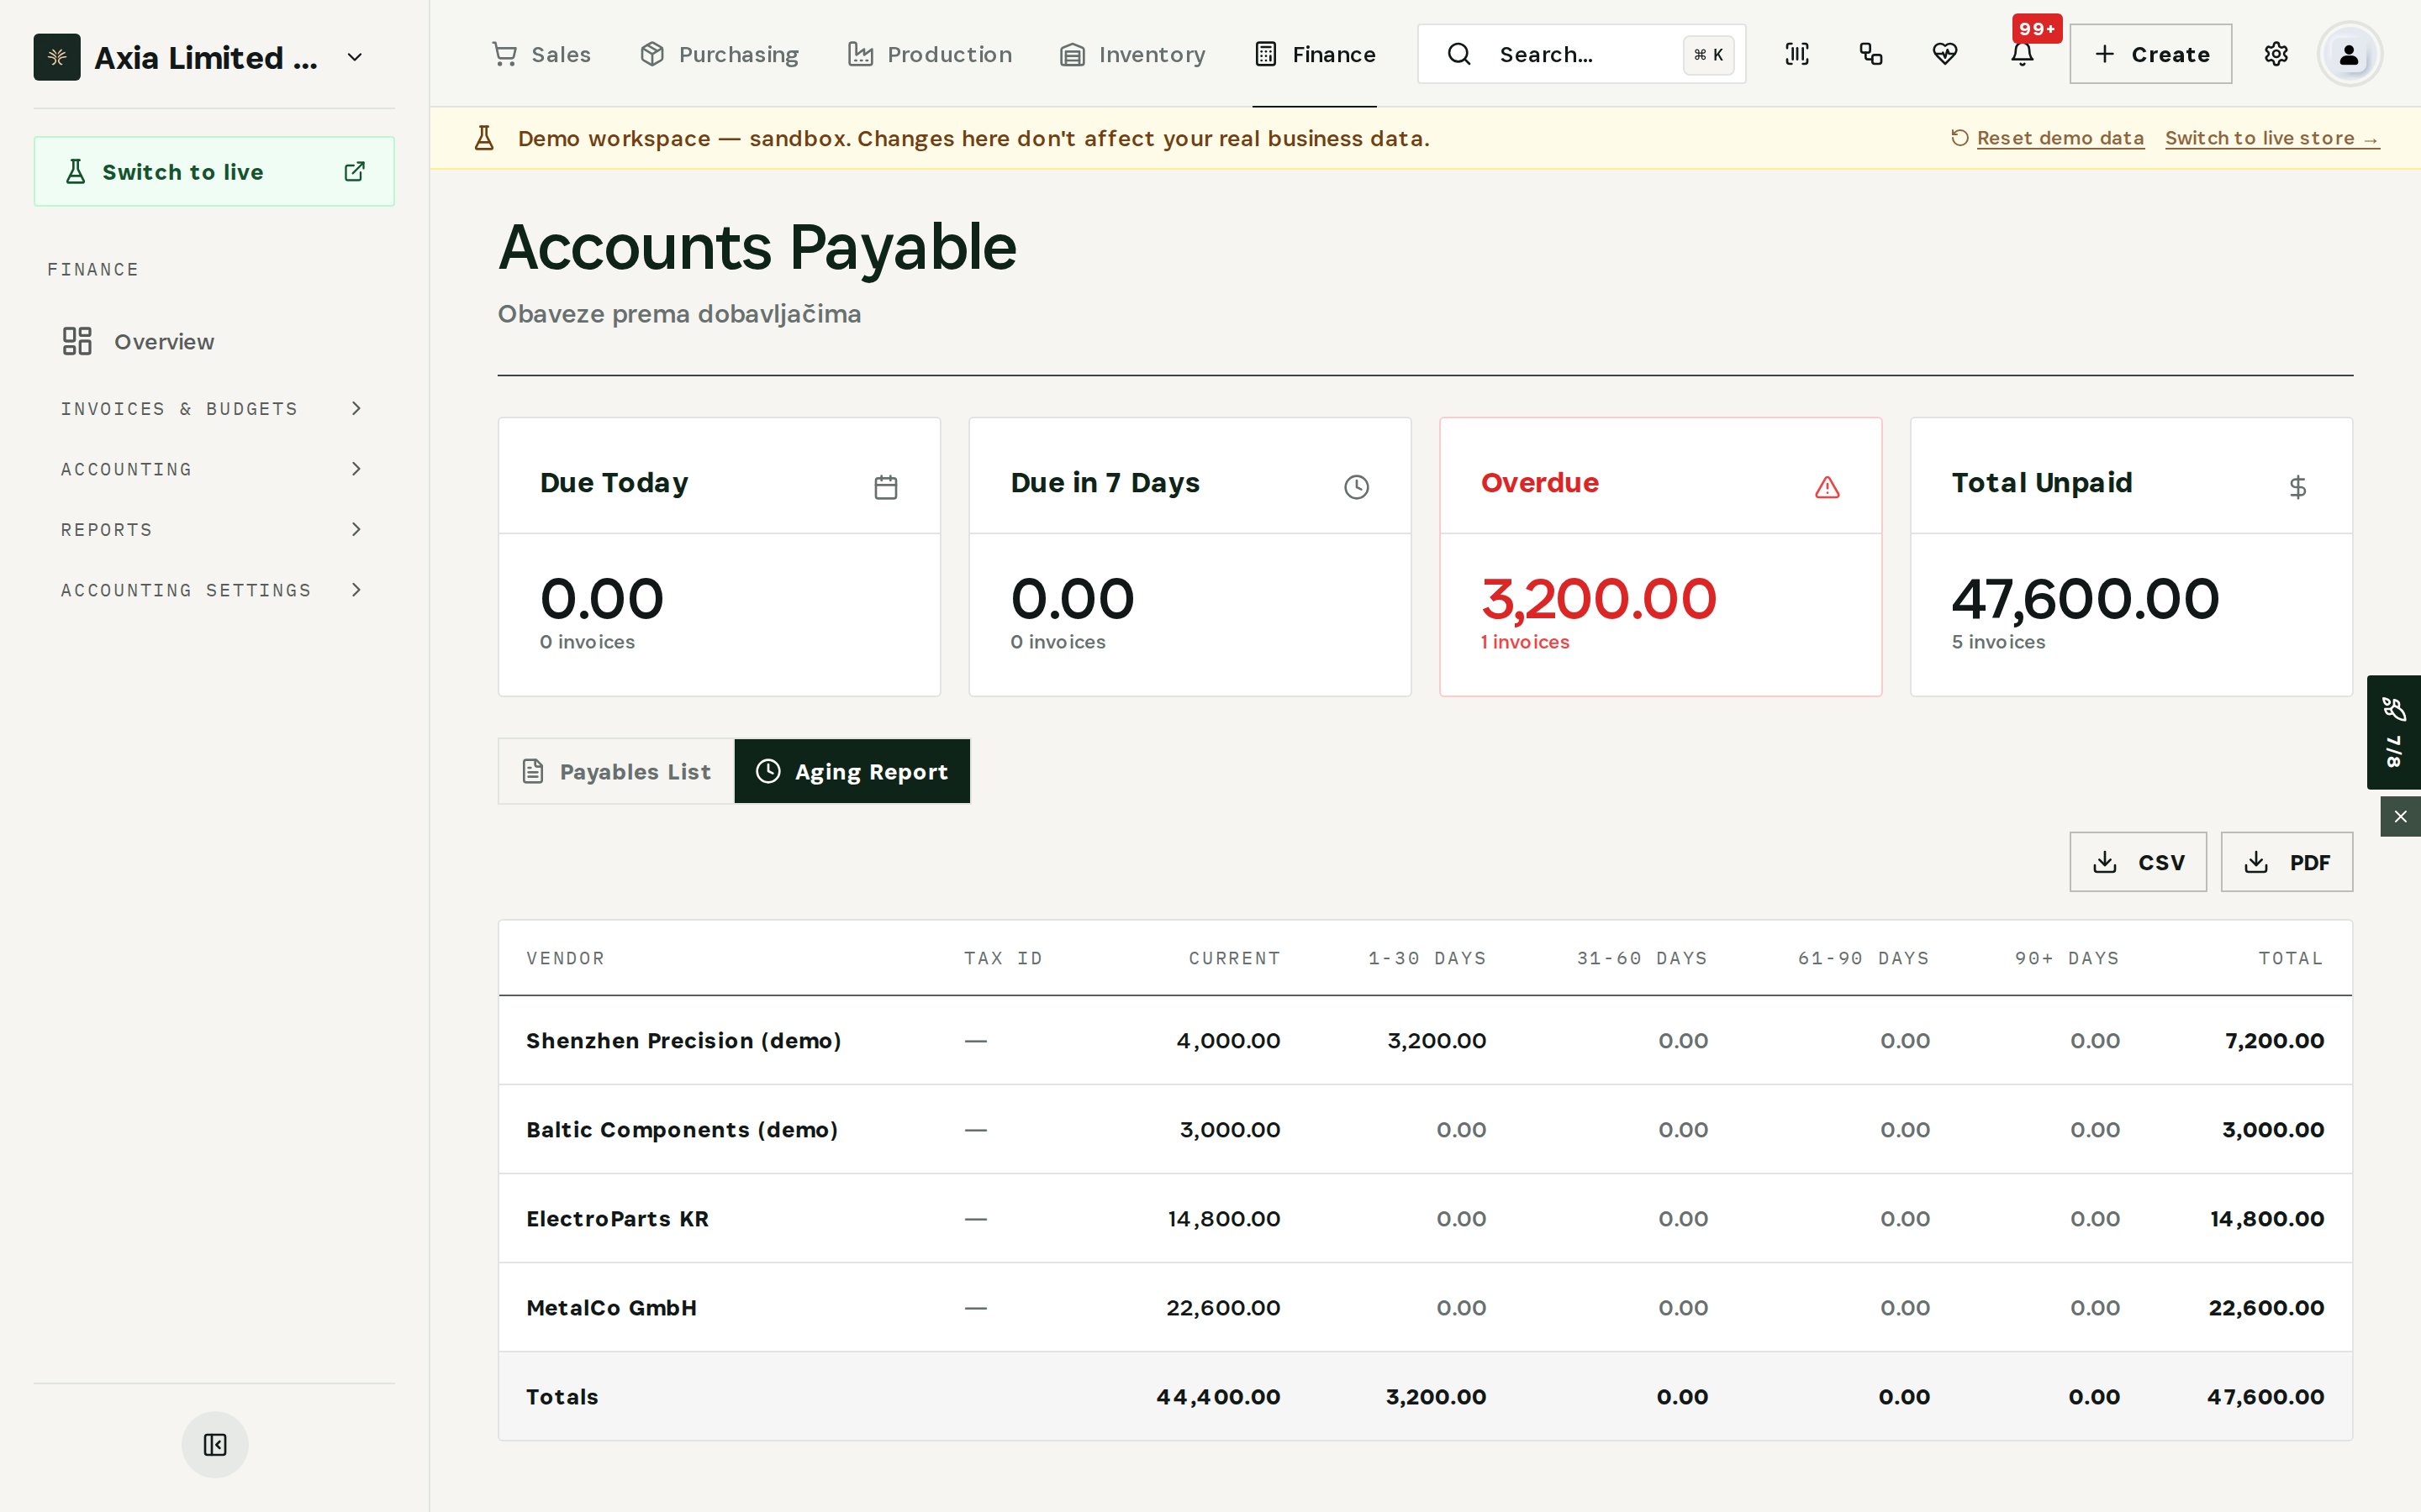This screenshot has height=1512, width=2421.
Task: Click the Overdue 3,200.00 amount
Action: point(1599,599)
